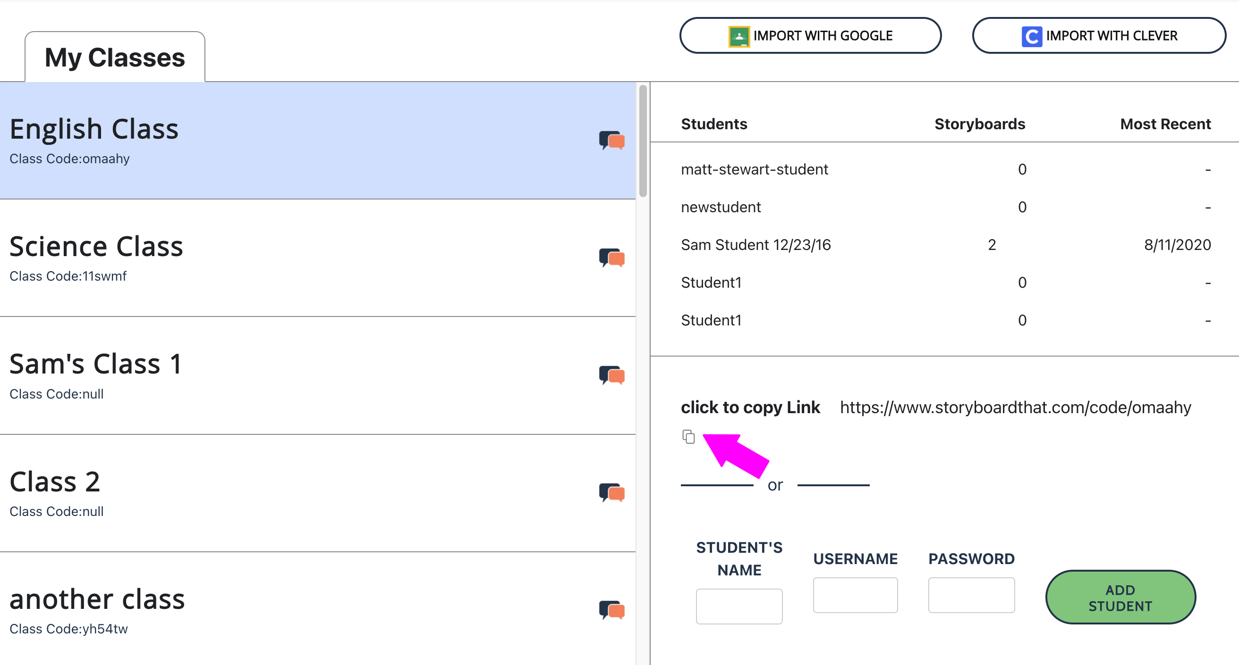
Task: Click the Students column header
Action: pos(714,124)
